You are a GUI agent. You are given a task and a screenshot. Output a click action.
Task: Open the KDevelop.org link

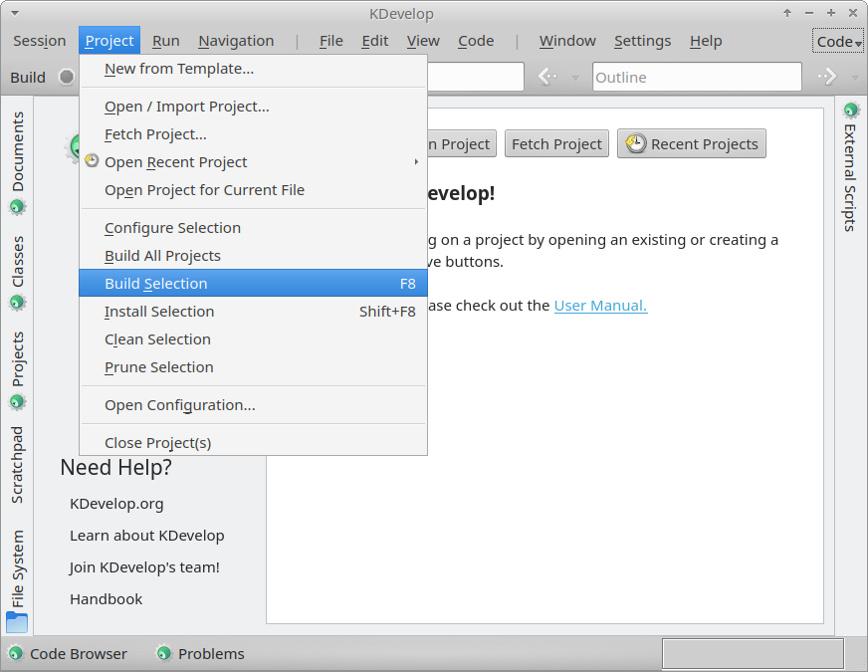(116, 504)
